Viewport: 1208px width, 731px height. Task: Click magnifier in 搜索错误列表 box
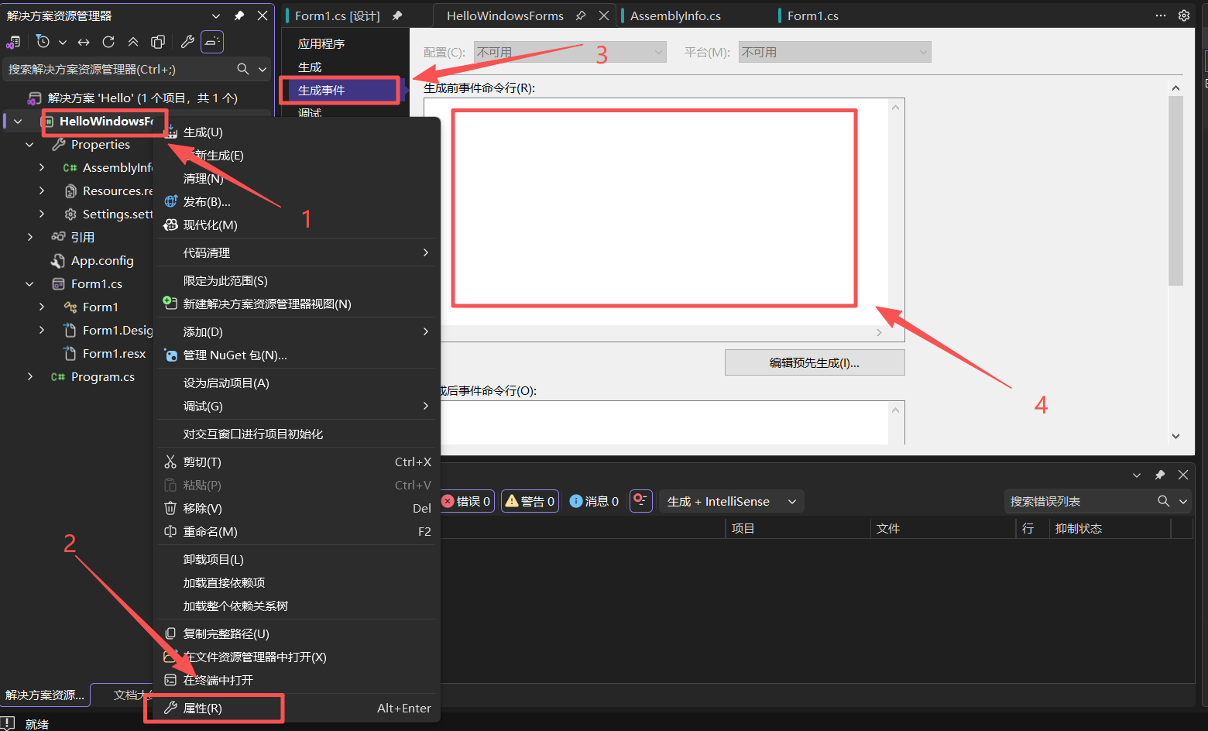1163,501
